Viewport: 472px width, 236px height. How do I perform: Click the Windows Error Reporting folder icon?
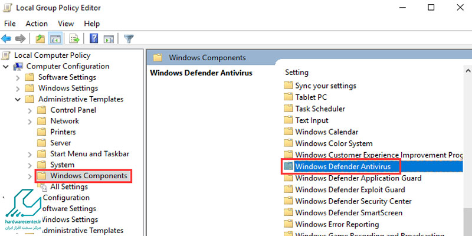tap(288, 224)
